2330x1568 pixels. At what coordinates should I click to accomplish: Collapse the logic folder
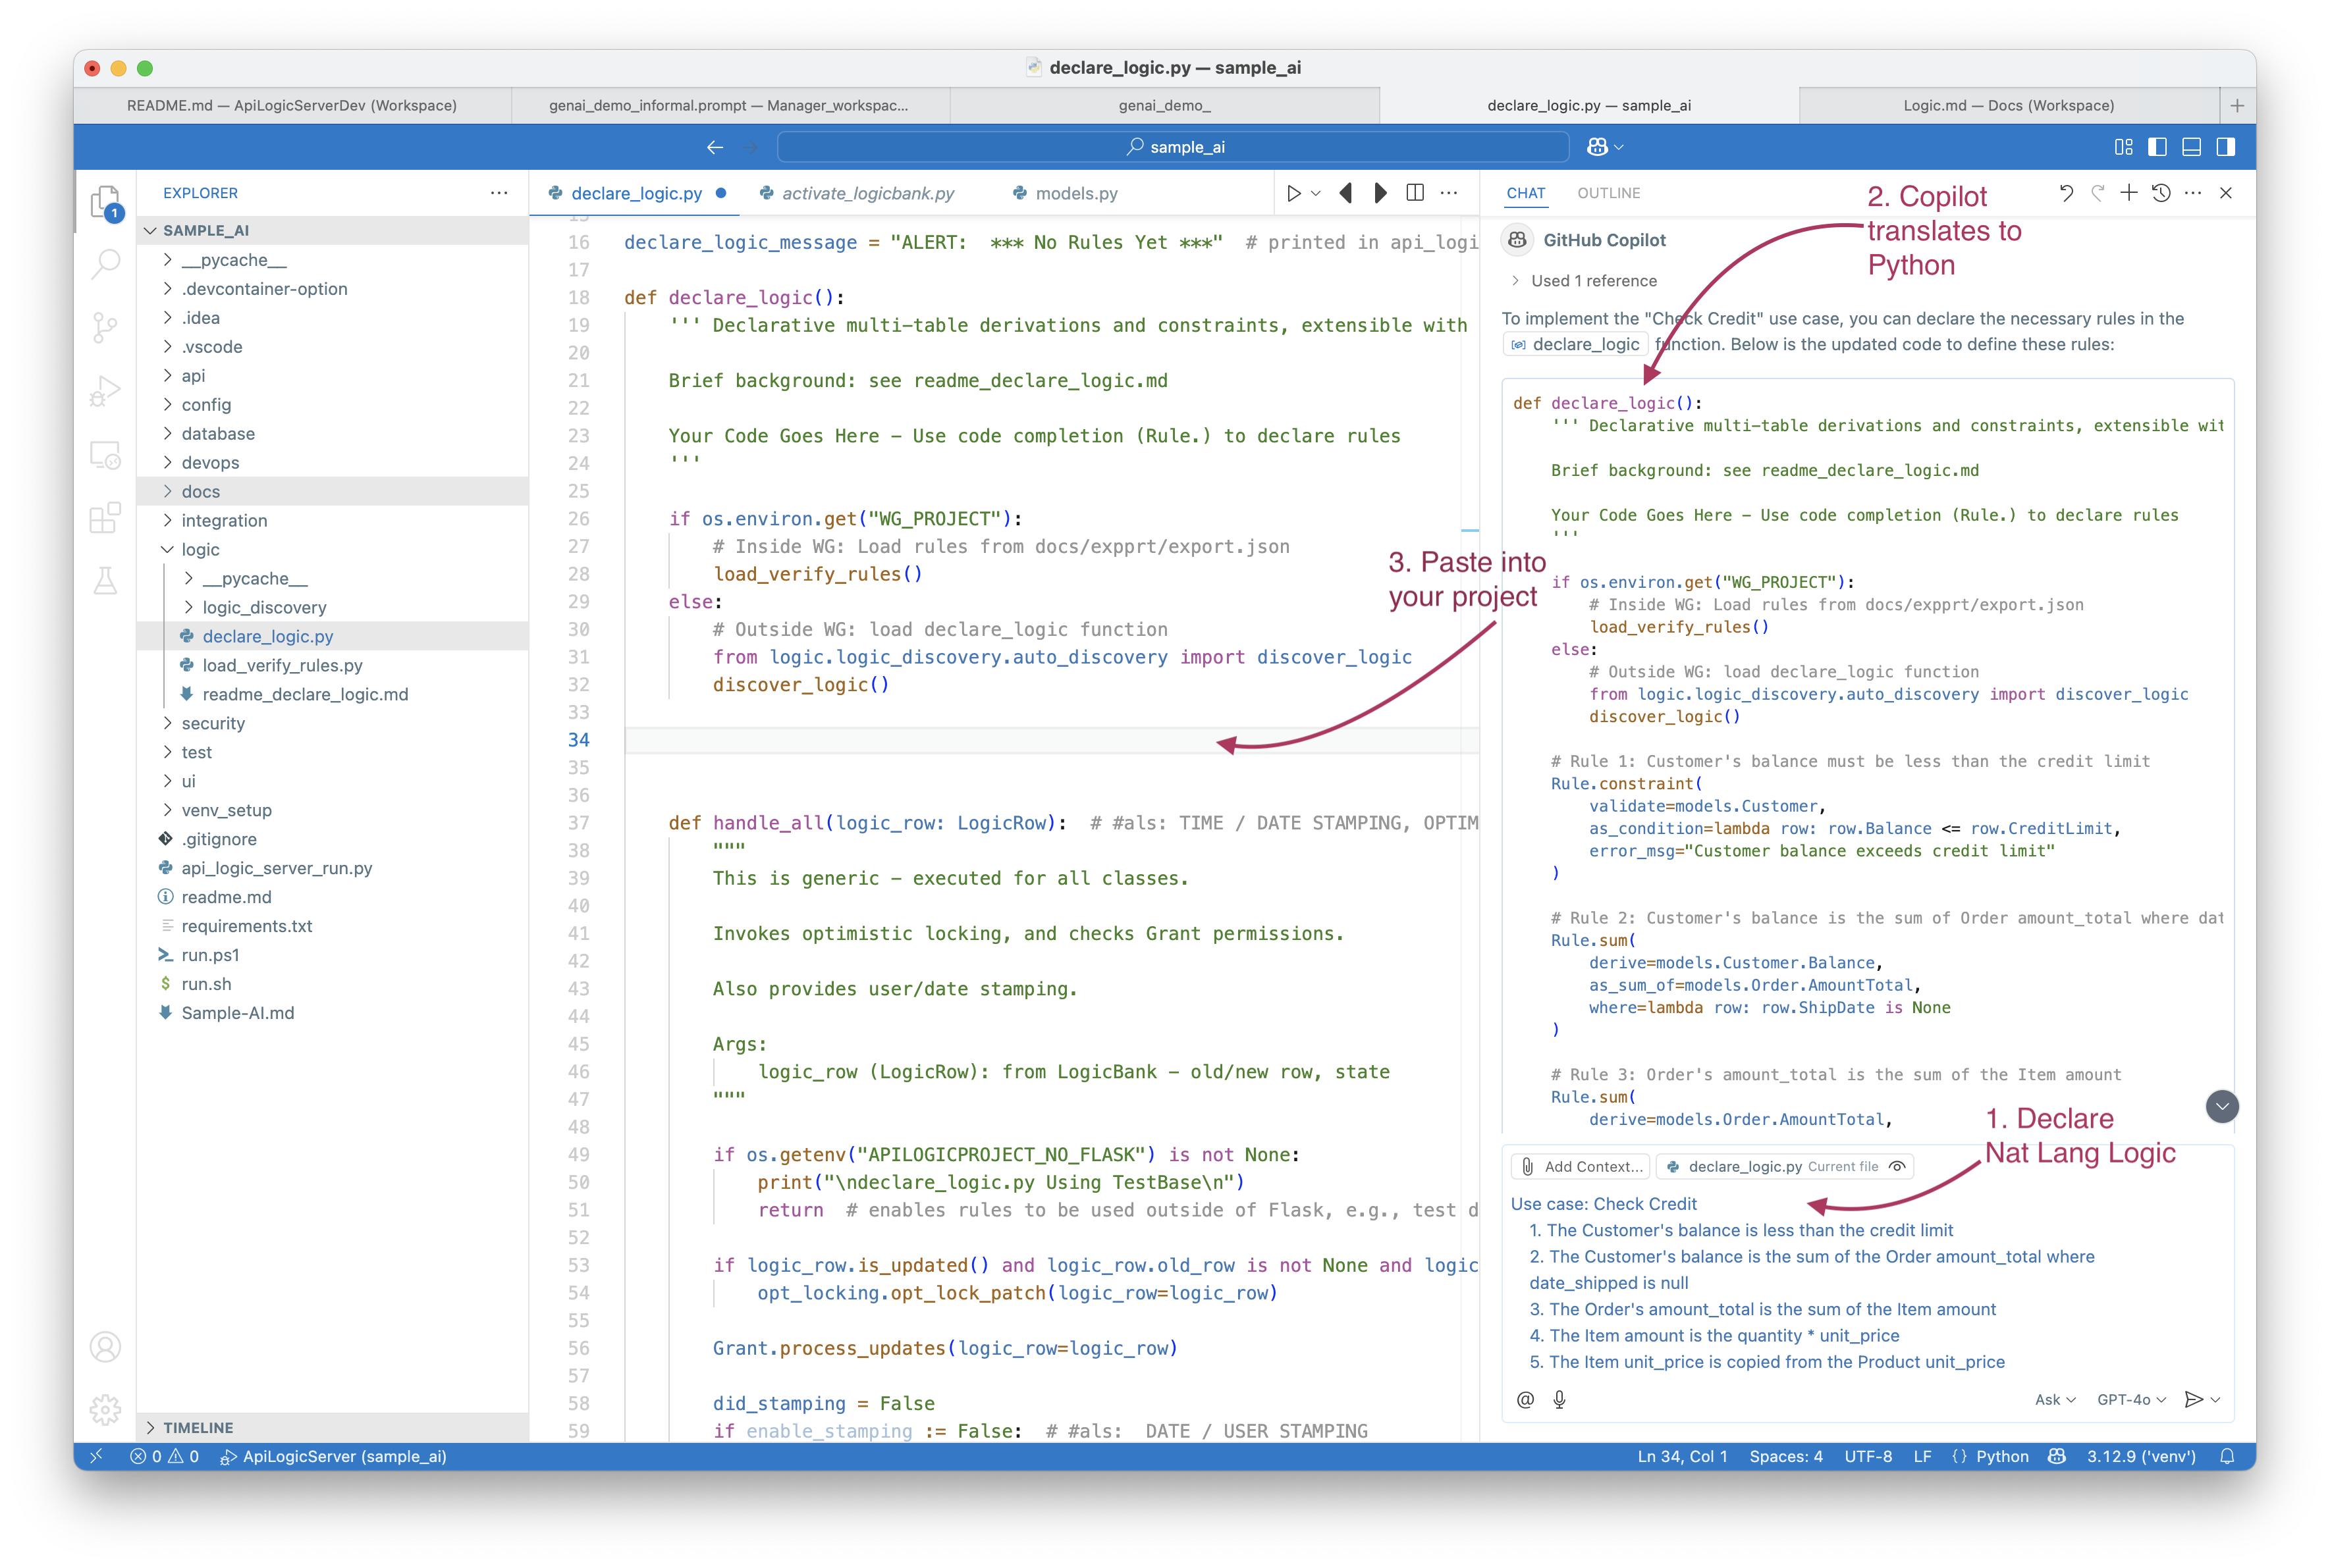click(332, 549)
